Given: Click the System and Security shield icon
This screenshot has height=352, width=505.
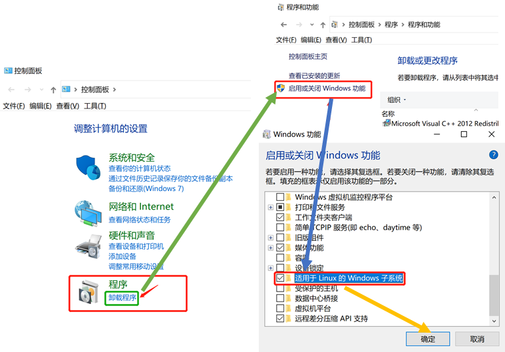Looking at the screenshot, I should tap(88, 168).
